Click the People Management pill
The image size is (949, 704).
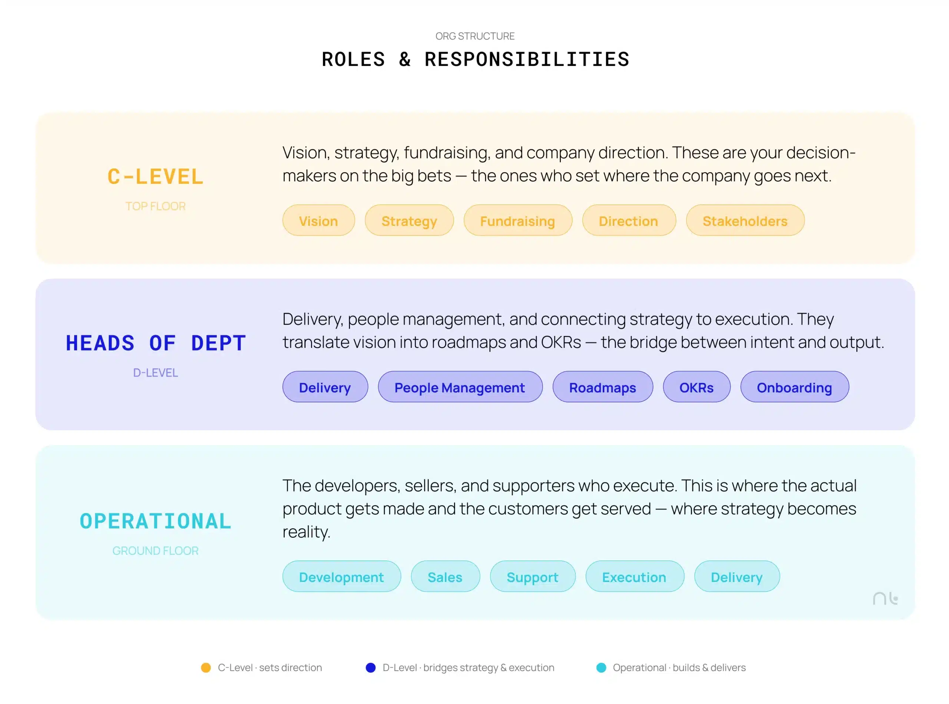tap(460, 386)
